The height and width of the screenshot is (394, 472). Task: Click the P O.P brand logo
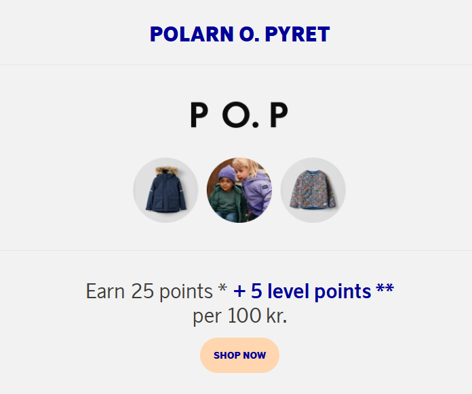(239, 115)
